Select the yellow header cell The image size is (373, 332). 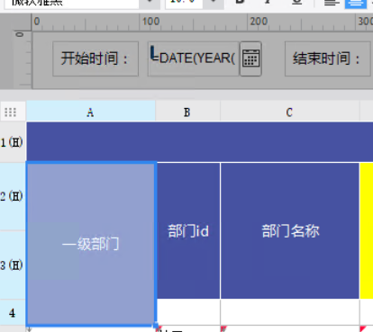point(367,231)
